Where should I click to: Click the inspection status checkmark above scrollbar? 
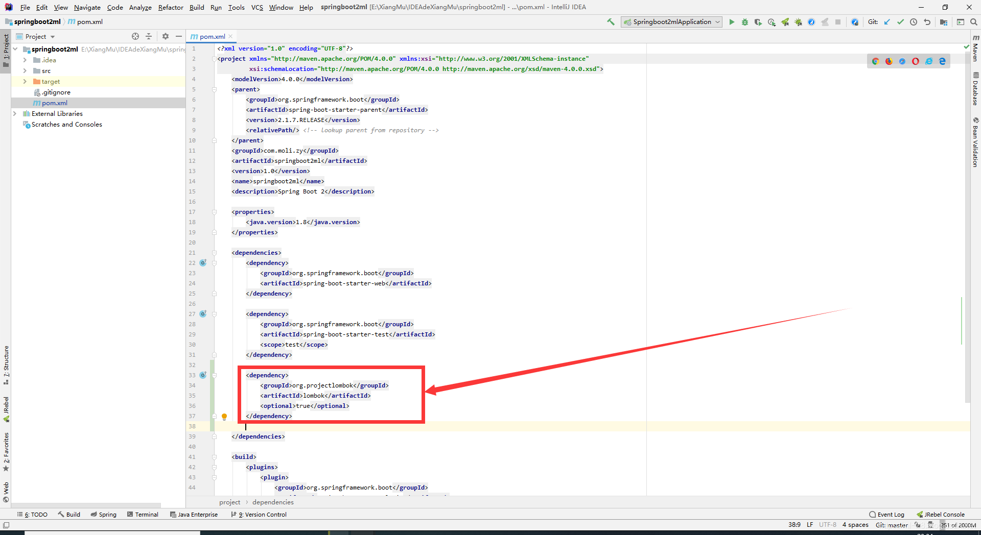[966, 47]
